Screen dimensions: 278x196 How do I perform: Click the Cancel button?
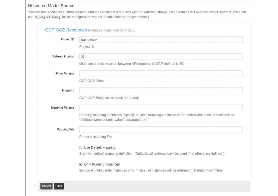[x=46, y=186]
